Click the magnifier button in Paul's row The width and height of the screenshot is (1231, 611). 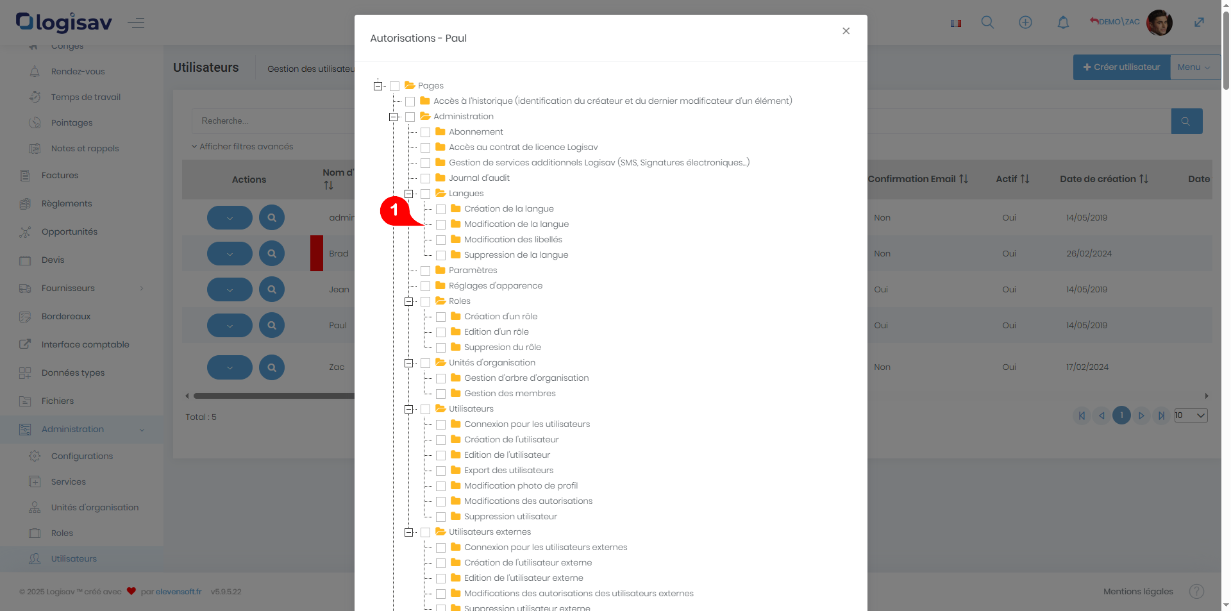coord(272,325)
